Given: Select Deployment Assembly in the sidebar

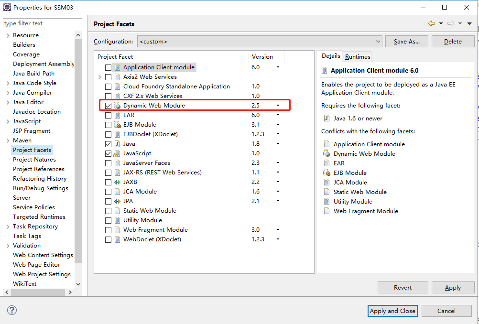Looking at the screenshot, I should (44, 64).
